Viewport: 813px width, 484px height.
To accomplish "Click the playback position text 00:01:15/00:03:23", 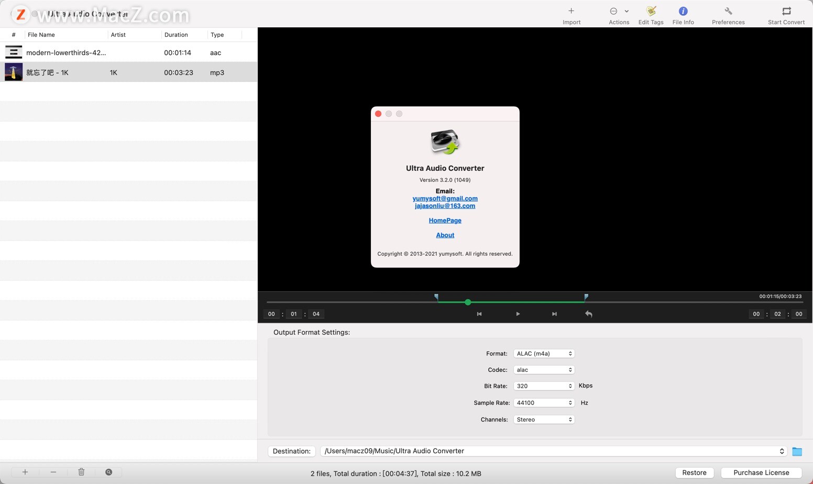I will 780,296.
